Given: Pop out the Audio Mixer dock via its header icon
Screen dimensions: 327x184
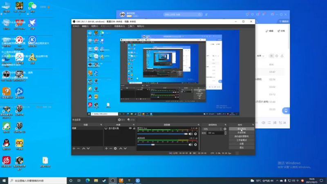Looking at the screenshot, I should coord(199,125).
